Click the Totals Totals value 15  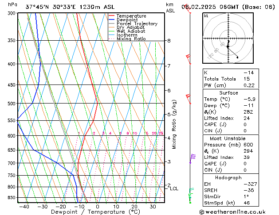point(247,79)
